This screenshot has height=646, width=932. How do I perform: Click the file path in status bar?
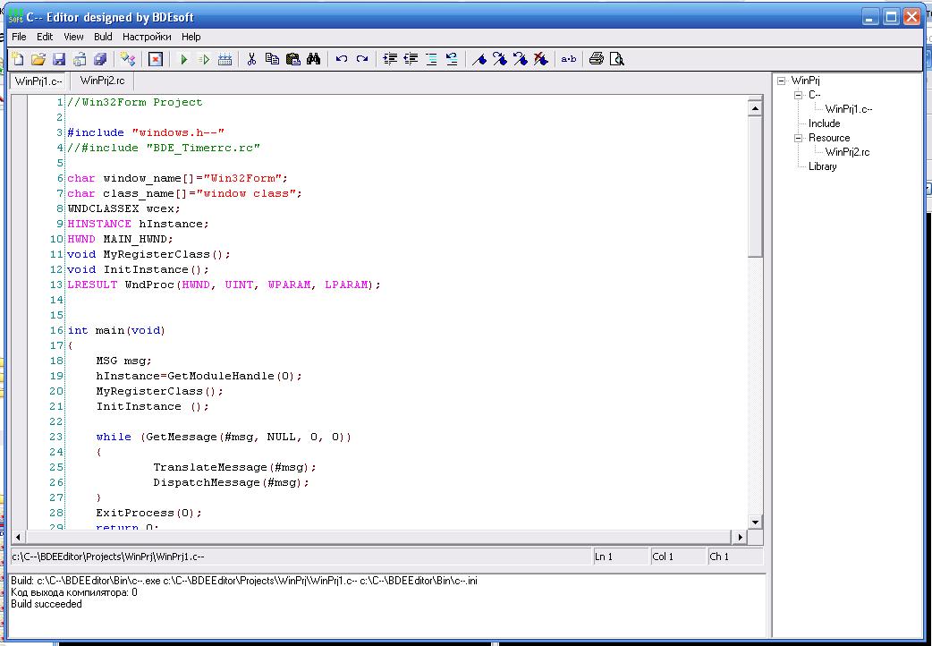pos(108,557)
